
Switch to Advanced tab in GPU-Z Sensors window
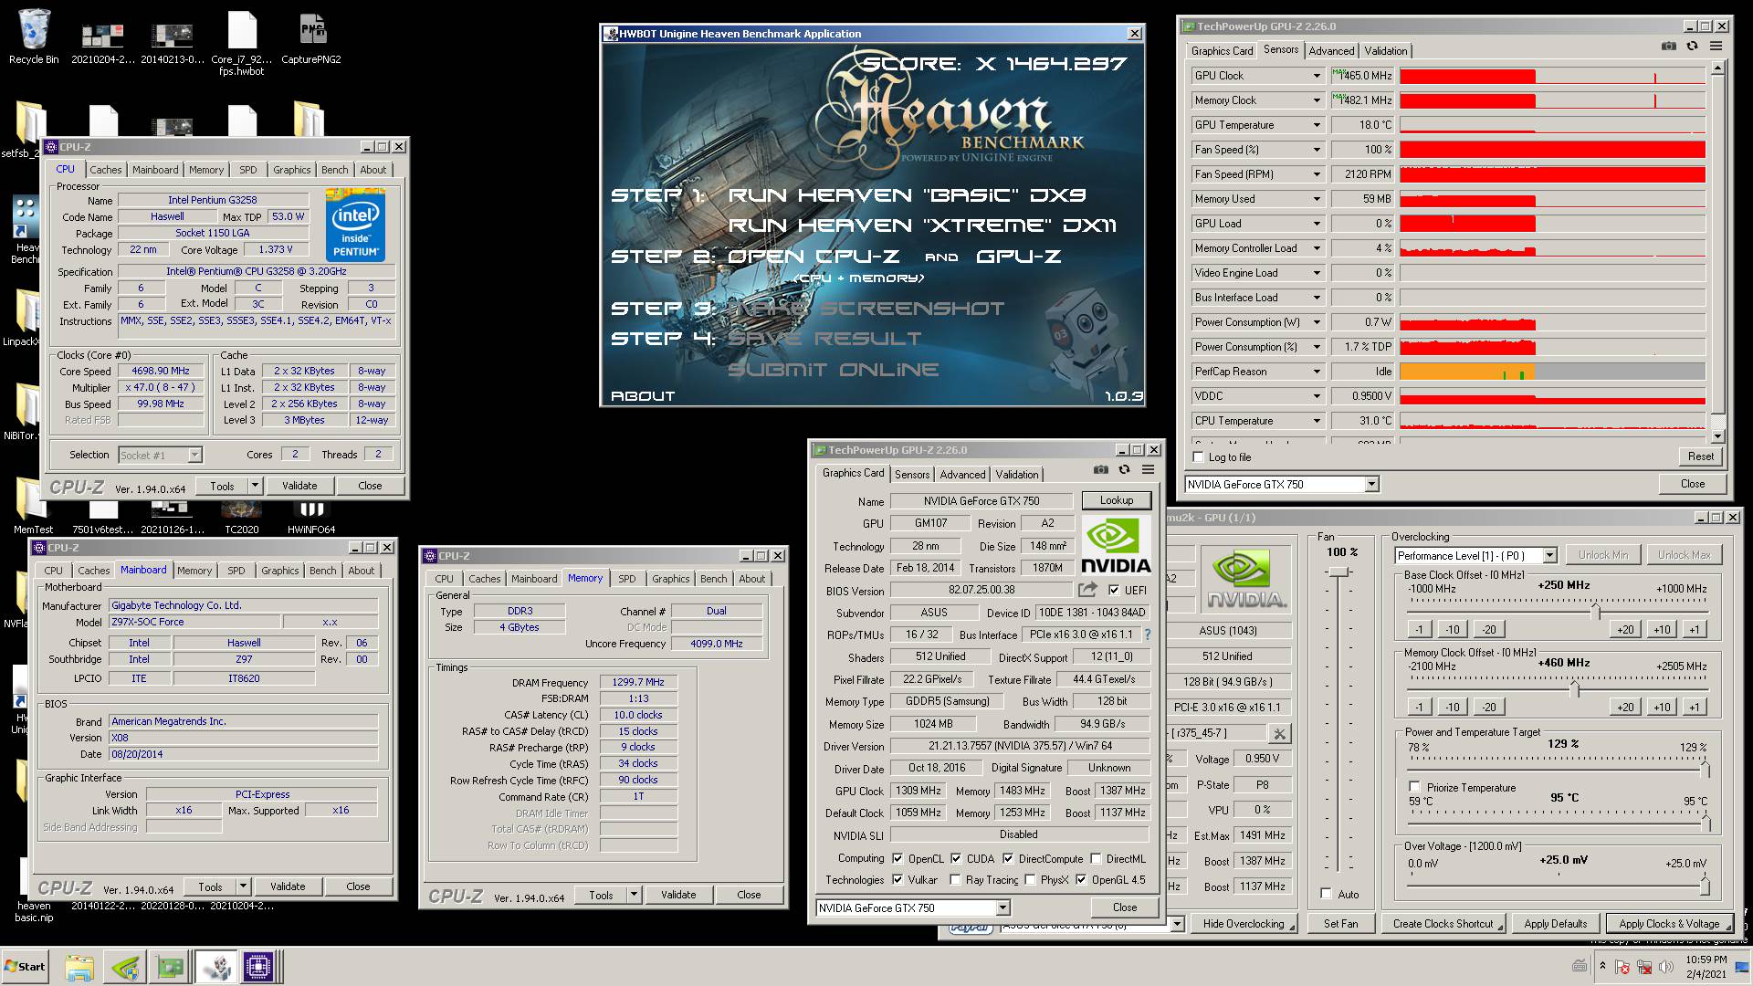[1331, 51]
